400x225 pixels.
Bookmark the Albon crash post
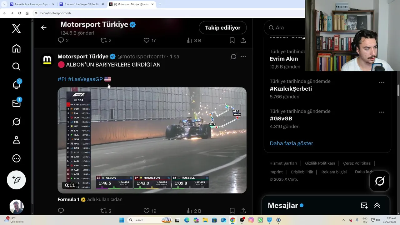[232, 211]
